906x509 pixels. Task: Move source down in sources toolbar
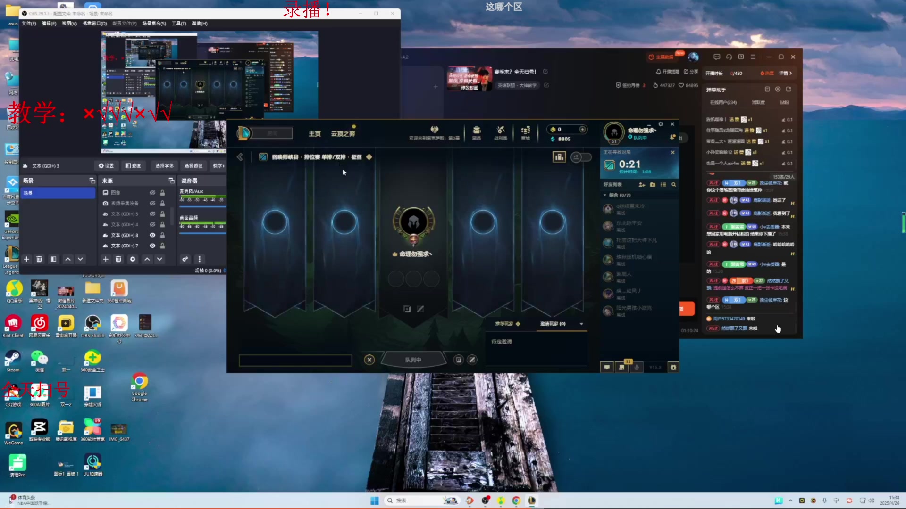[160, 259]
